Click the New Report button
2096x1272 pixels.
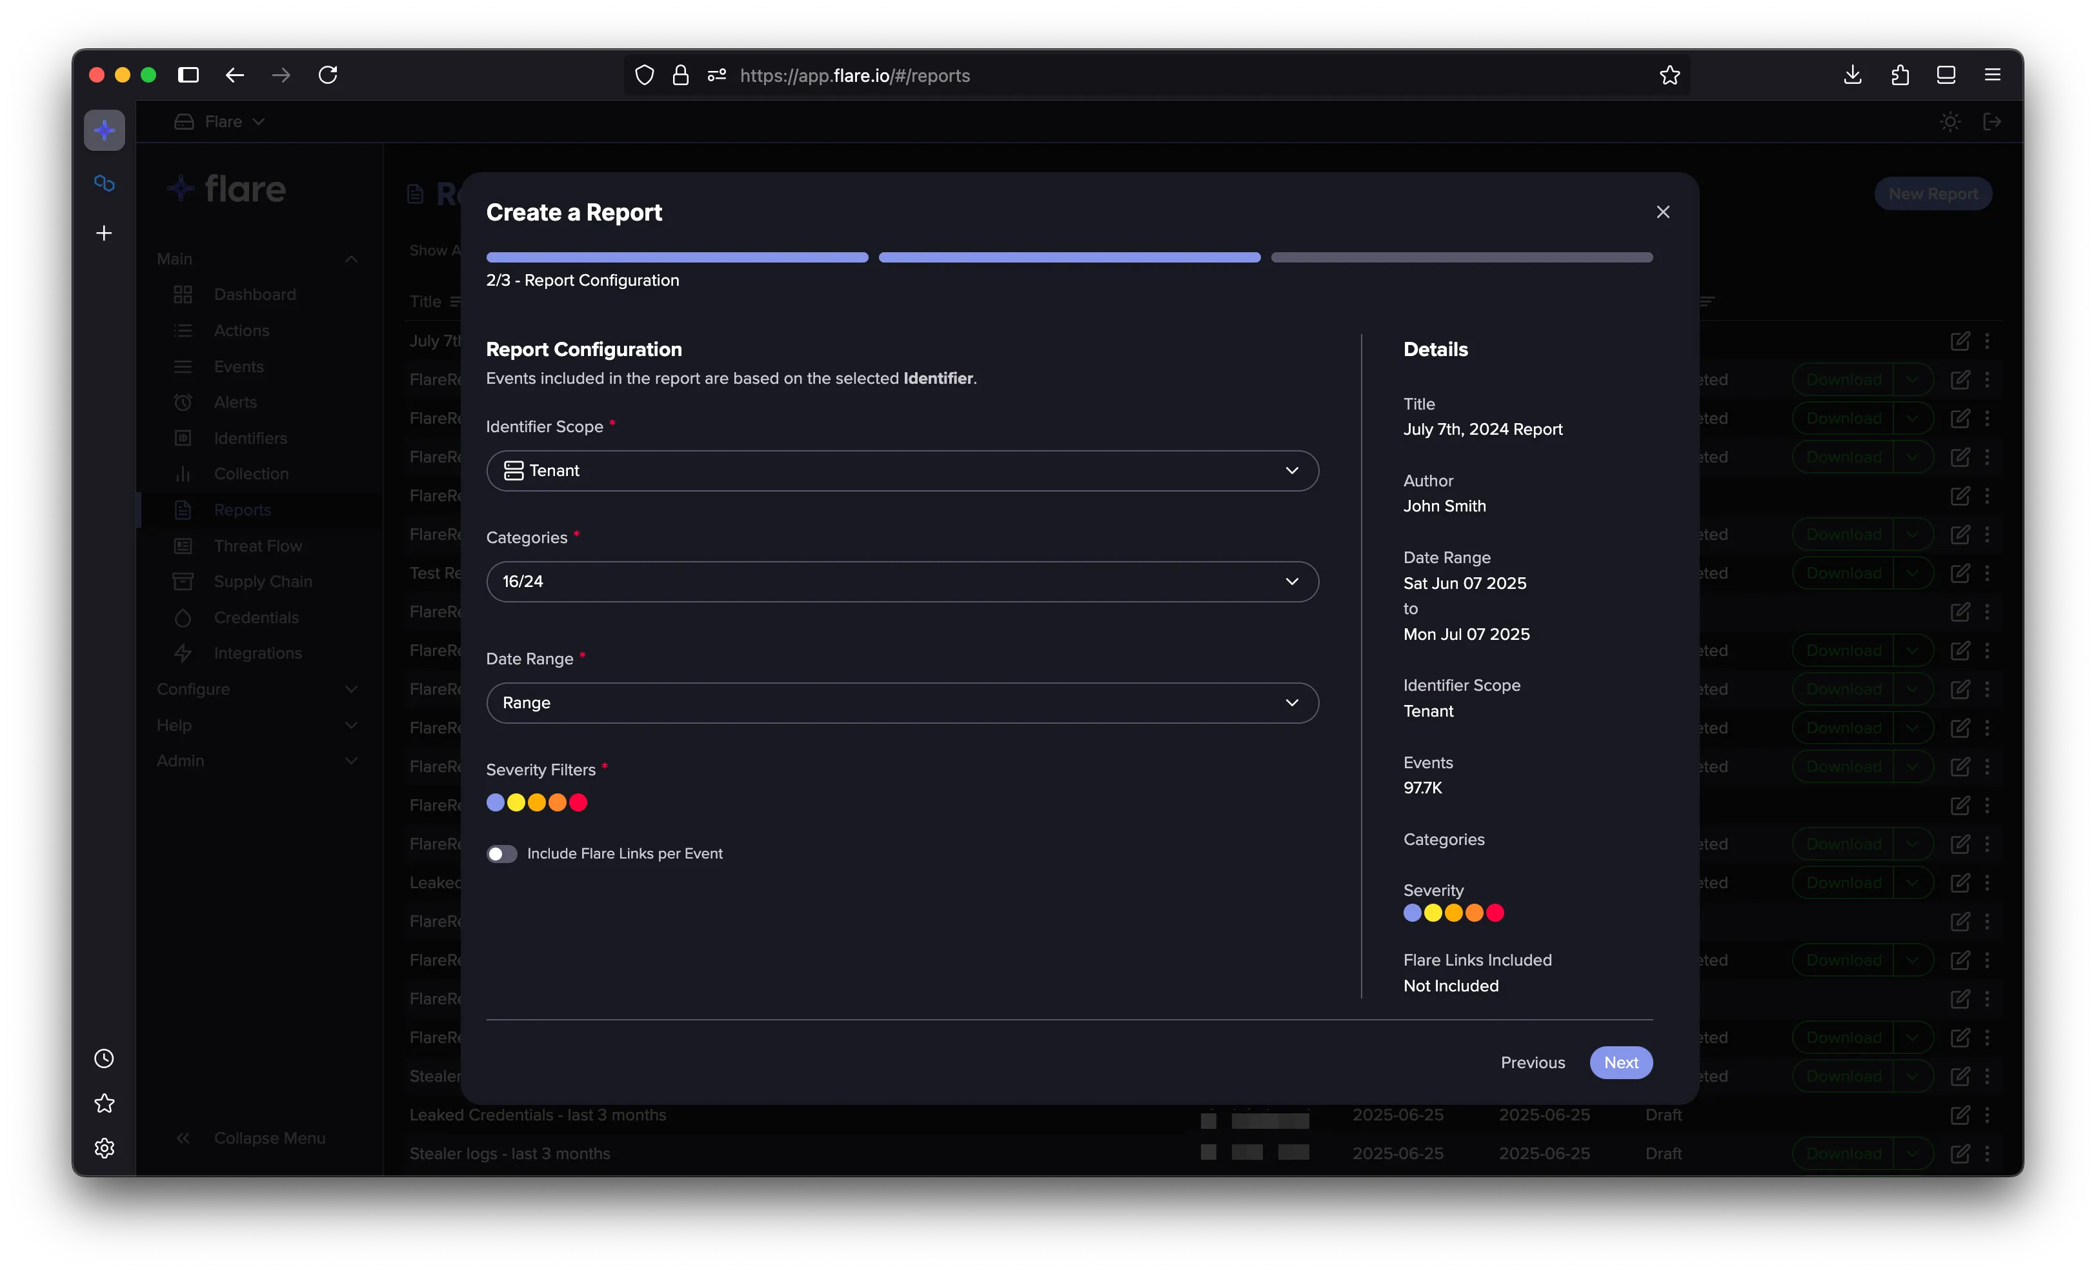[x=1933, y=194]
